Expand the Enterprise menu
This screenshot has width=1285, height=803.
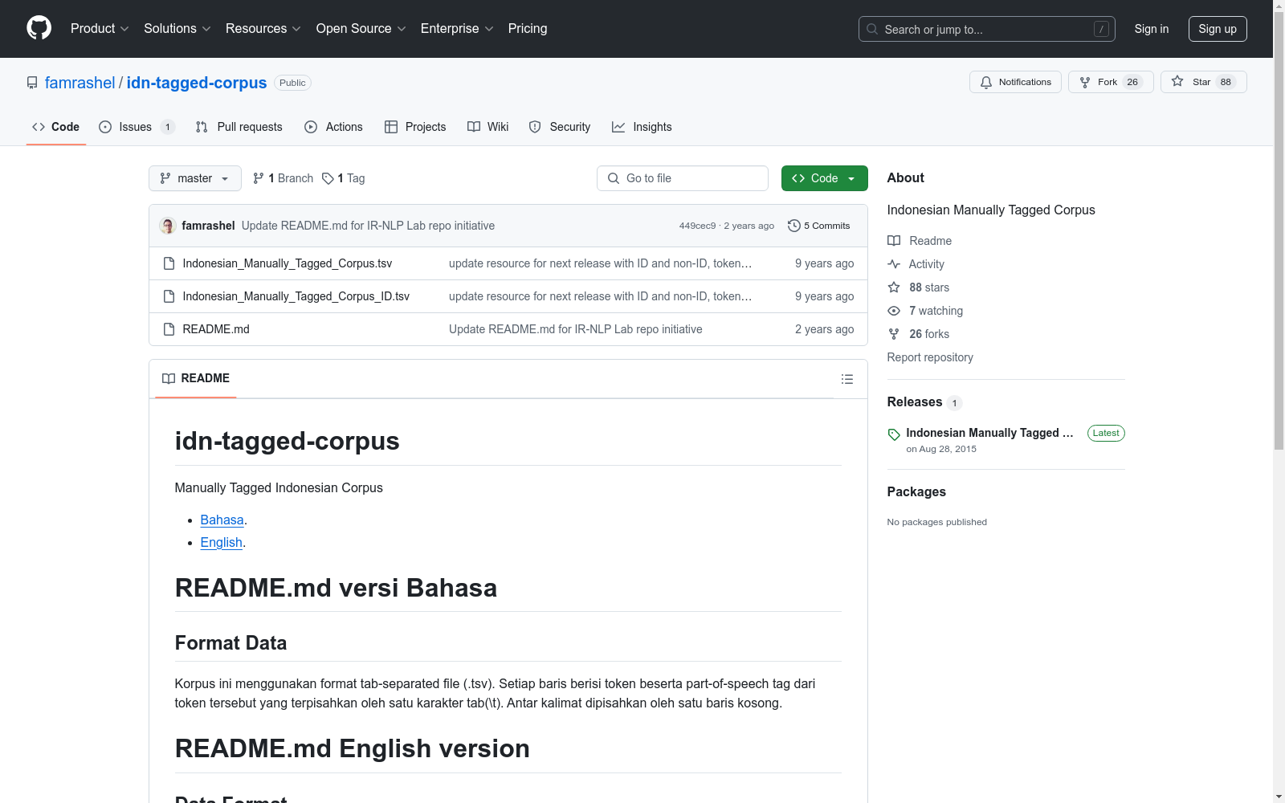(457, 29)
